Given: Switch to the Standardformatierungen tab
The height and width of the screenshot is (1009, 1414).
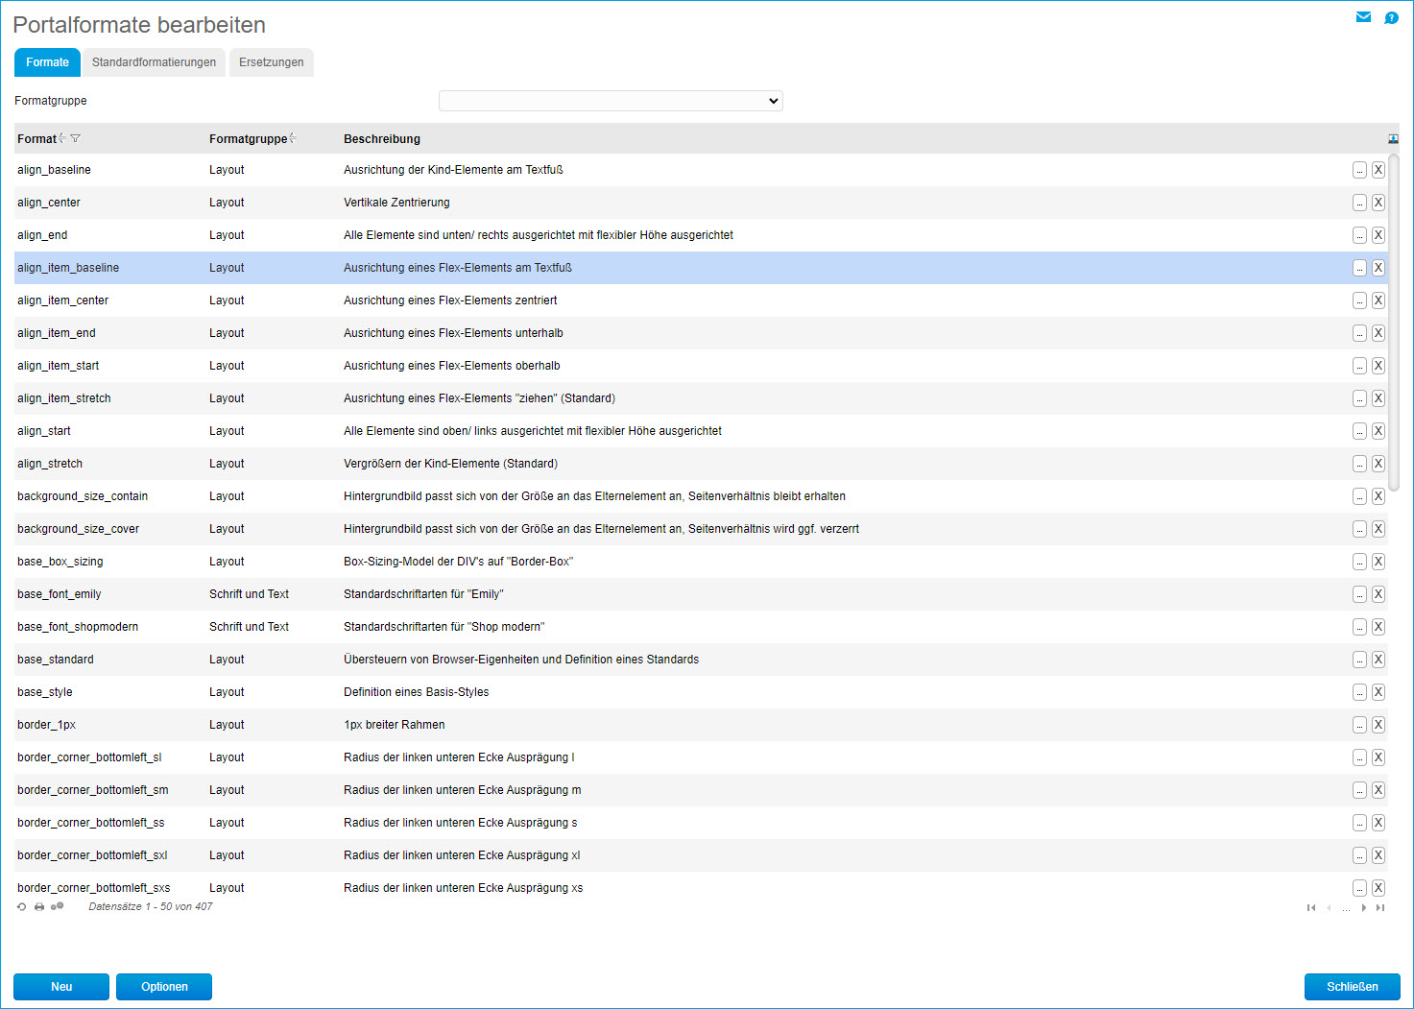Looking at the screenshot, I should pyautogui.click(x=154, y=62).
